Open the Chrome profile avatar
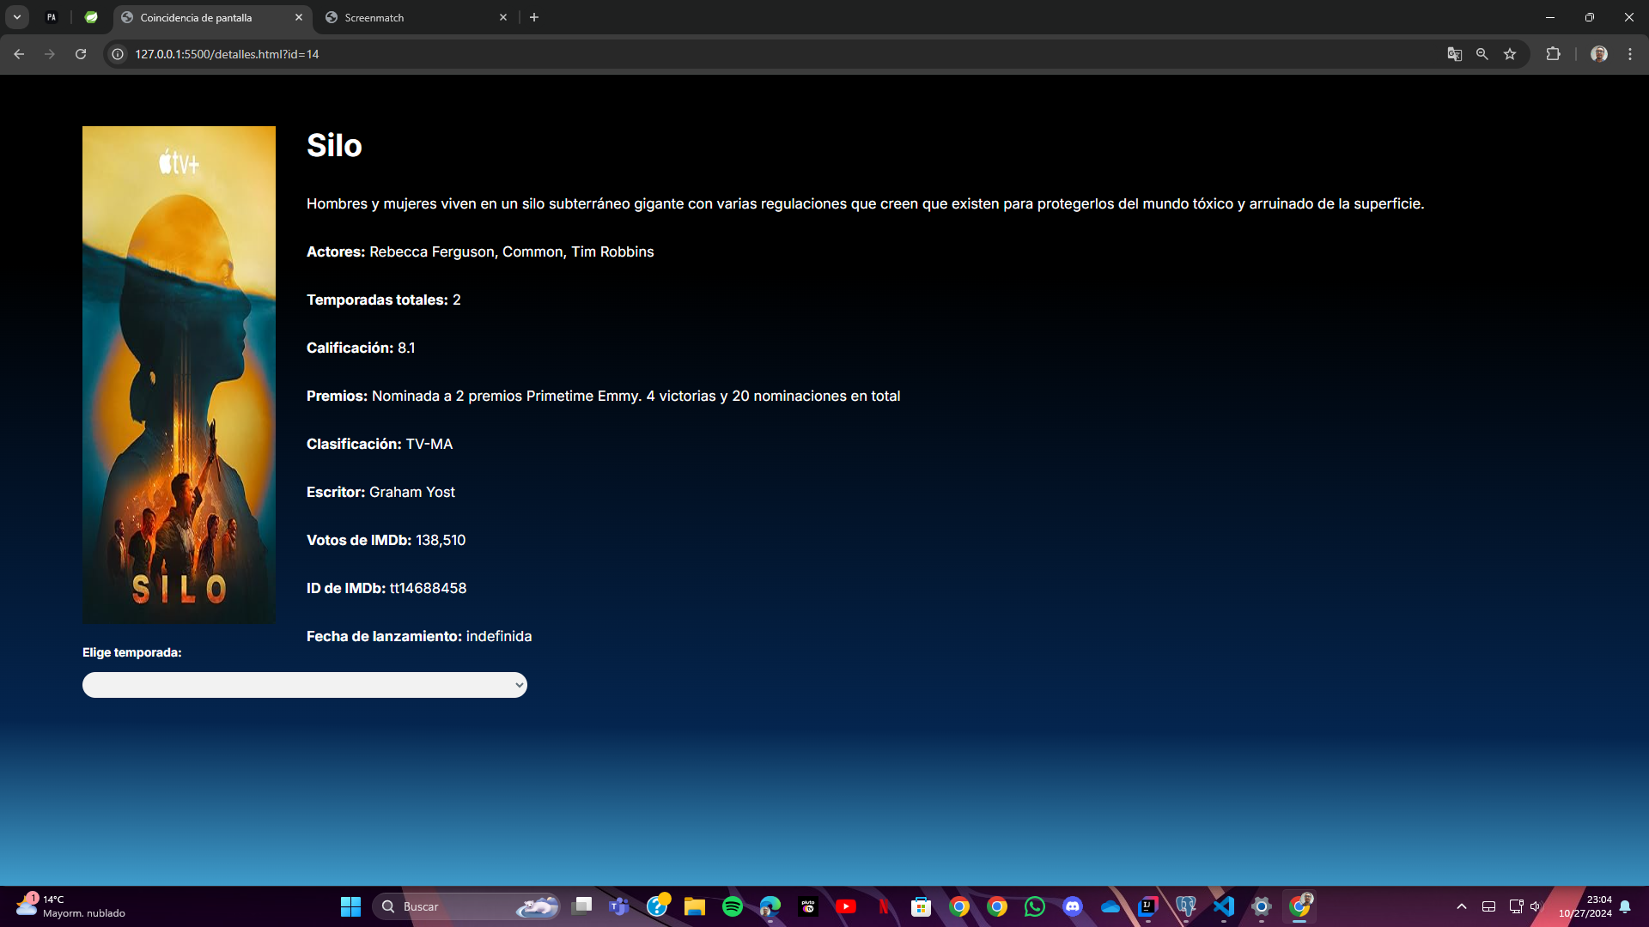Viewport: 1649px width, 927px height. [x=1598, y=54]
